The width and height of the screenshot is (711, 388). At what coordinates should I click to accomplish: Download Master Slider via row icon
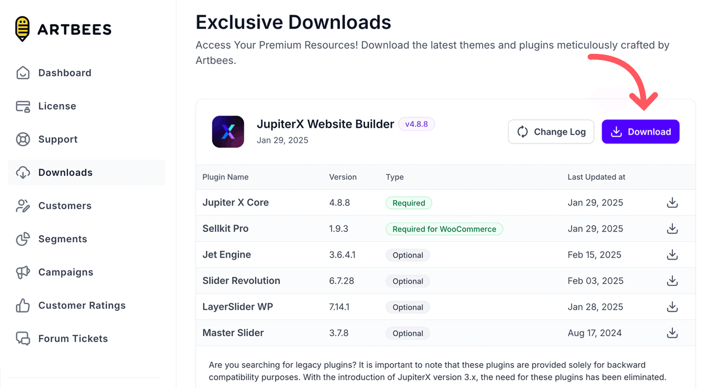pos(672,333)
